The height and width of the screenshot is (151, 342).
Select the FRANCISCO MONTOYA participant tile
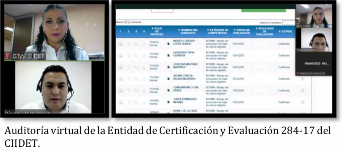pos(314,64)
